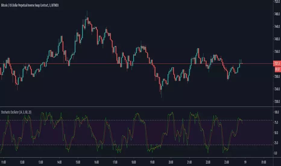This screenshot has width=281, height=166.
Task: Click the 50.0 oscillator scale label
Action: click(x=276, y=133)
